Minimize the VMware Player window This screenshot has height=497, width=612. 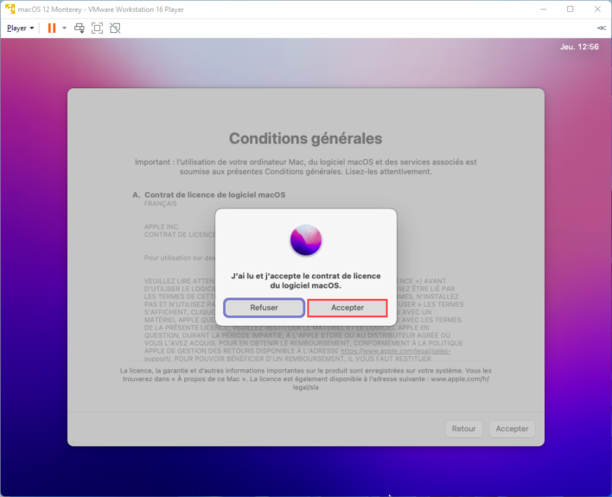click(543, 9)
